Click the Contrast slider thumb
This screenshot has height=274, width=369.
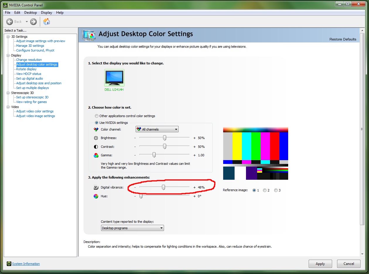pos(165,146)
